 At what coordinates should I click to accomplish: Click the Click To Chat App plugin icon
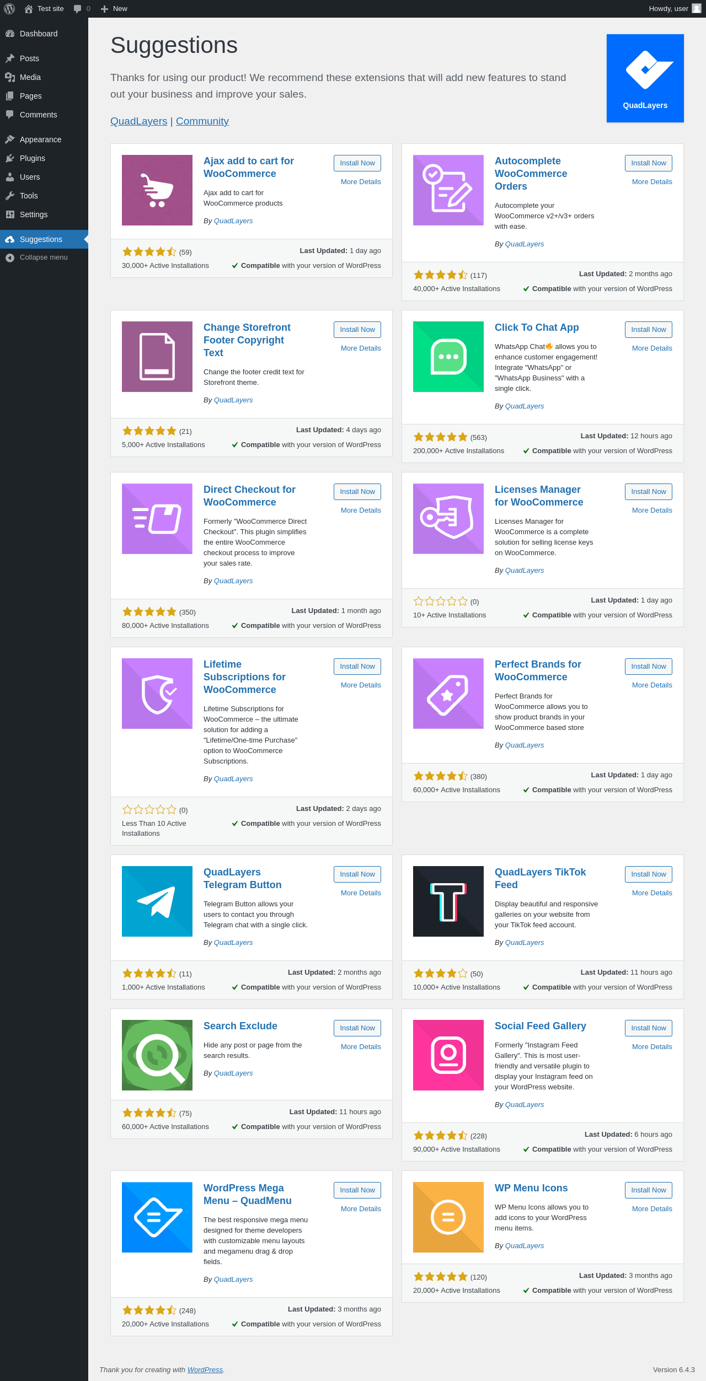(448, 357)
